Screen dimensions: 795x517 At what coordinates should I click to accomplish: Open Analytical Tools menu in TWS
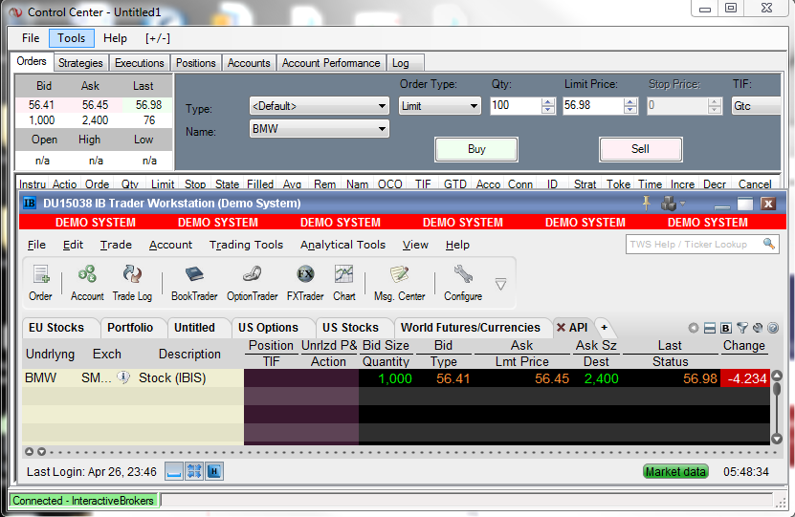tap(342, 245)
